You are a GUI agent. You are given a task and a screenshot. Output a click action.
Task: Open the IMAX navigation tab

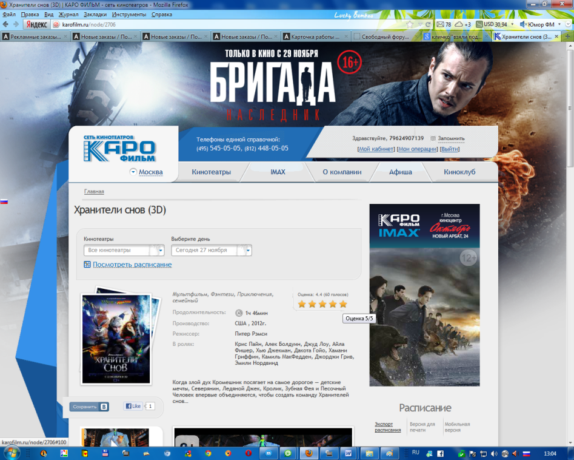point(278,172)
